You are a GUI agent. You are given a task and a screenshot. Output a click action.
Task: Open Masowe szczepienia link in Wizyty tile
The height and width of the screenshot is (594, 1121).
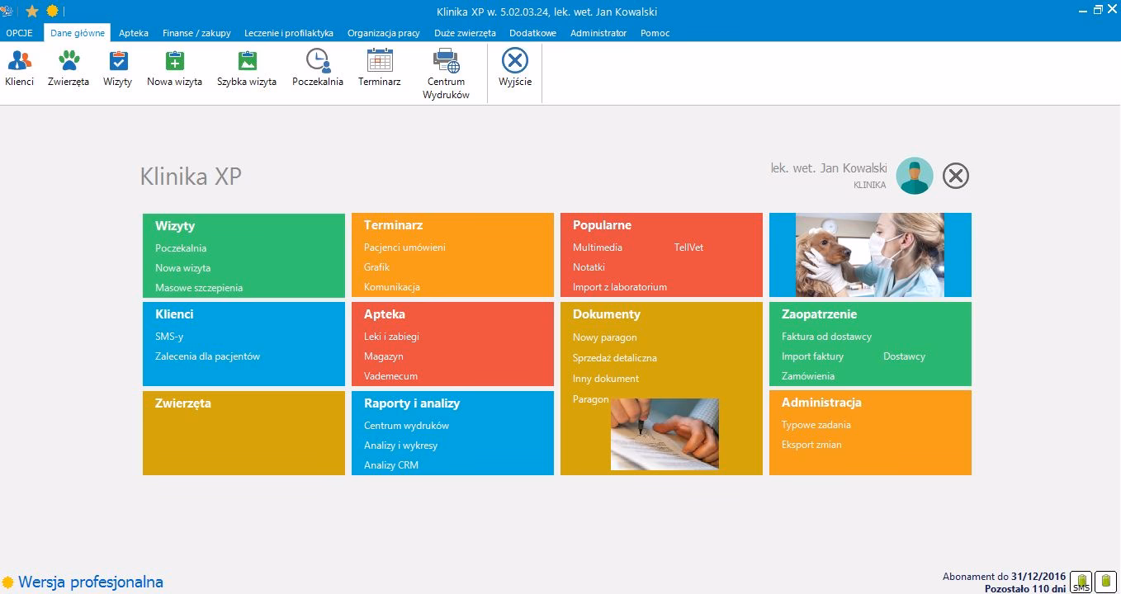(x=199, y=288)
